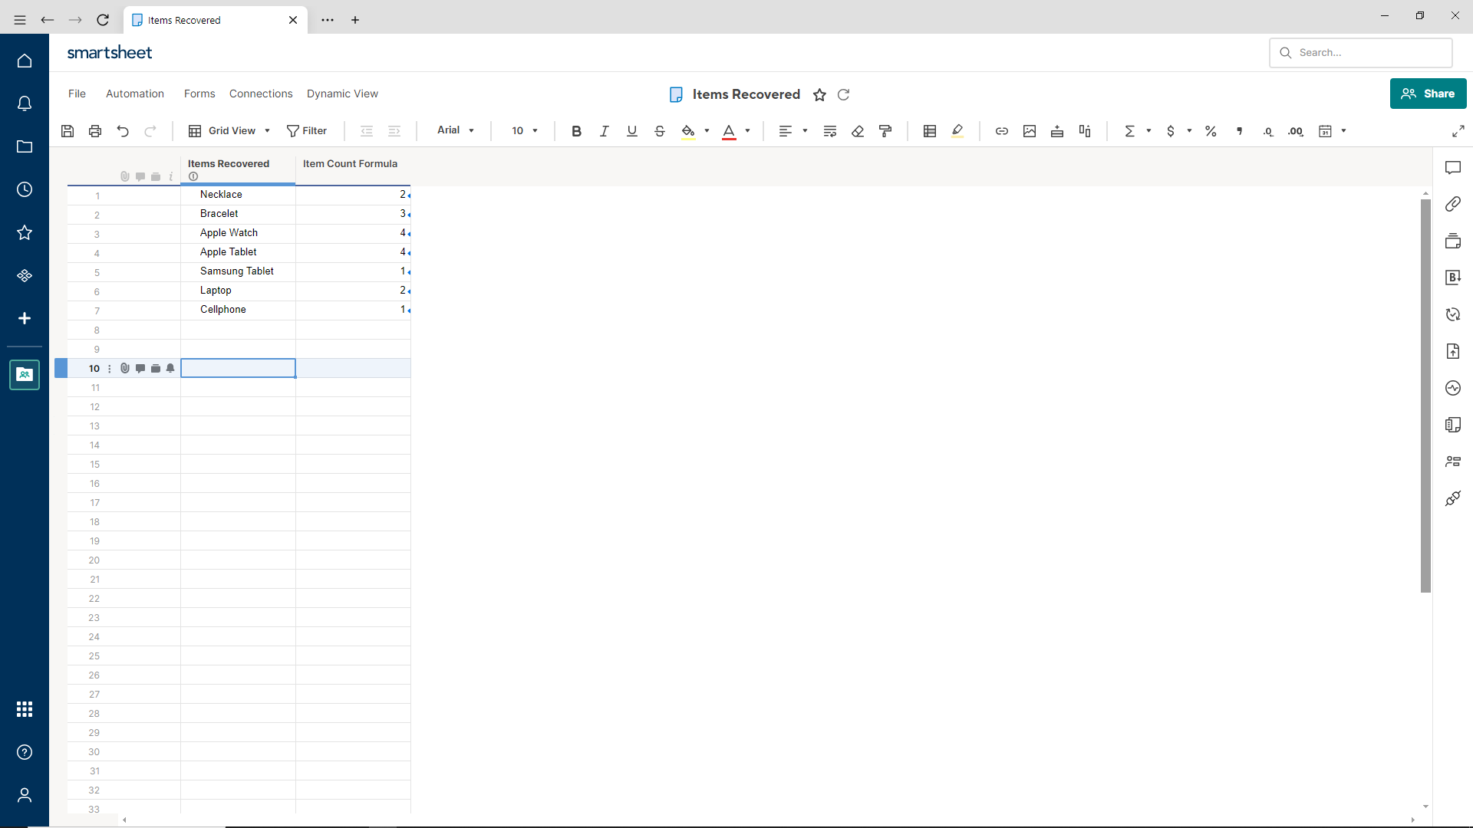The height and width of the screenshot is (828, 1473).
Task: Click the Highlight changes icon
Action: (957, 131)
